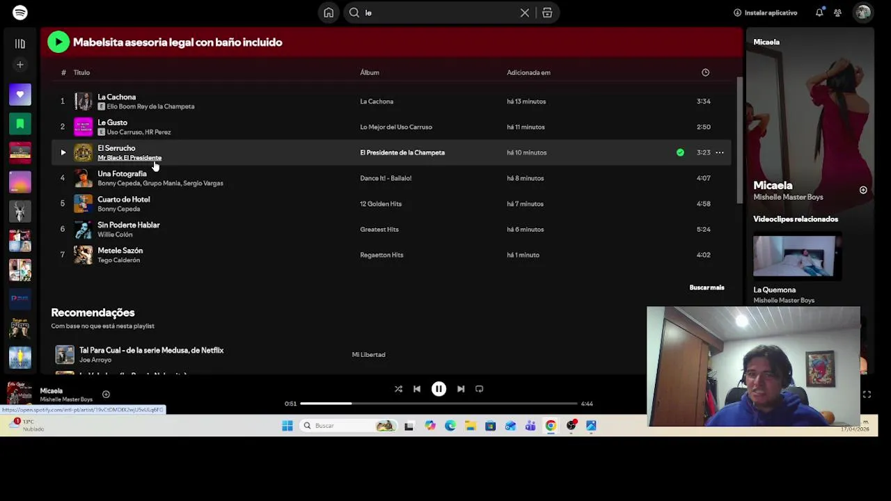Click in the search field containing "le"
891x501 pixels.
[440, 13]
